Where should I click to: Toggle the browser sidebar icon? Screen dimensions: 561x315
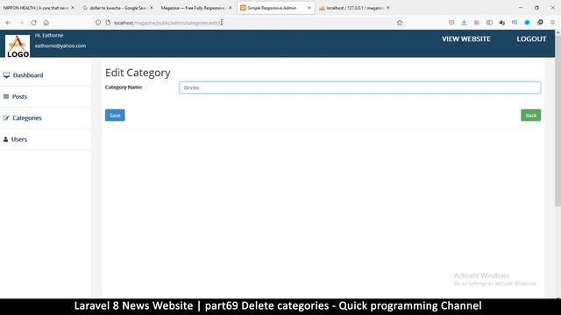(489, 23)
